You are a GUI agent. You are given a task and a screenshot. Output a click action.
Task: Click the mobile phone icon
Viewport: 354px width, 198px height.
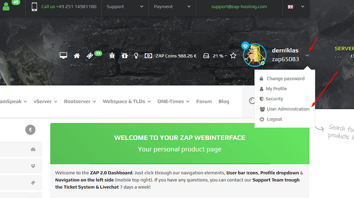(34, 7)
